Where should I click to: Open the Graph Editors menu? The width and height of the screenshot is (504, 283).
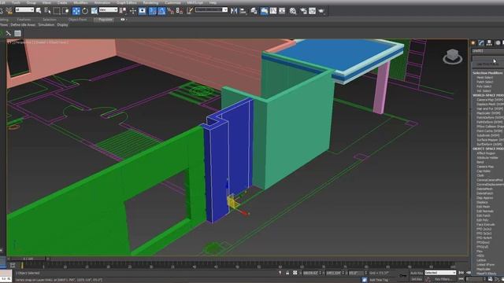(127, 2)
